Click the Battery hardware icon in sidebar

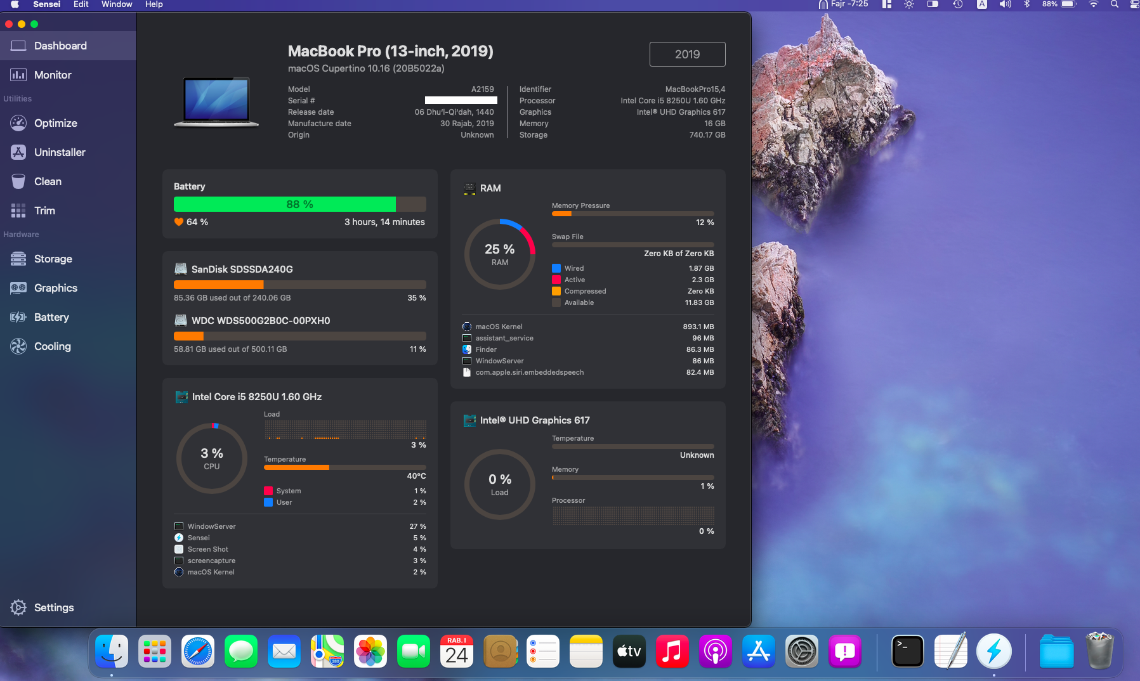[x=18, y=317]
